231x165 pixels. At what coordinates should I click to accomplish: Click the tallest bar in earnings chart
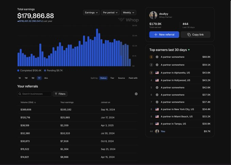[97, 47]
